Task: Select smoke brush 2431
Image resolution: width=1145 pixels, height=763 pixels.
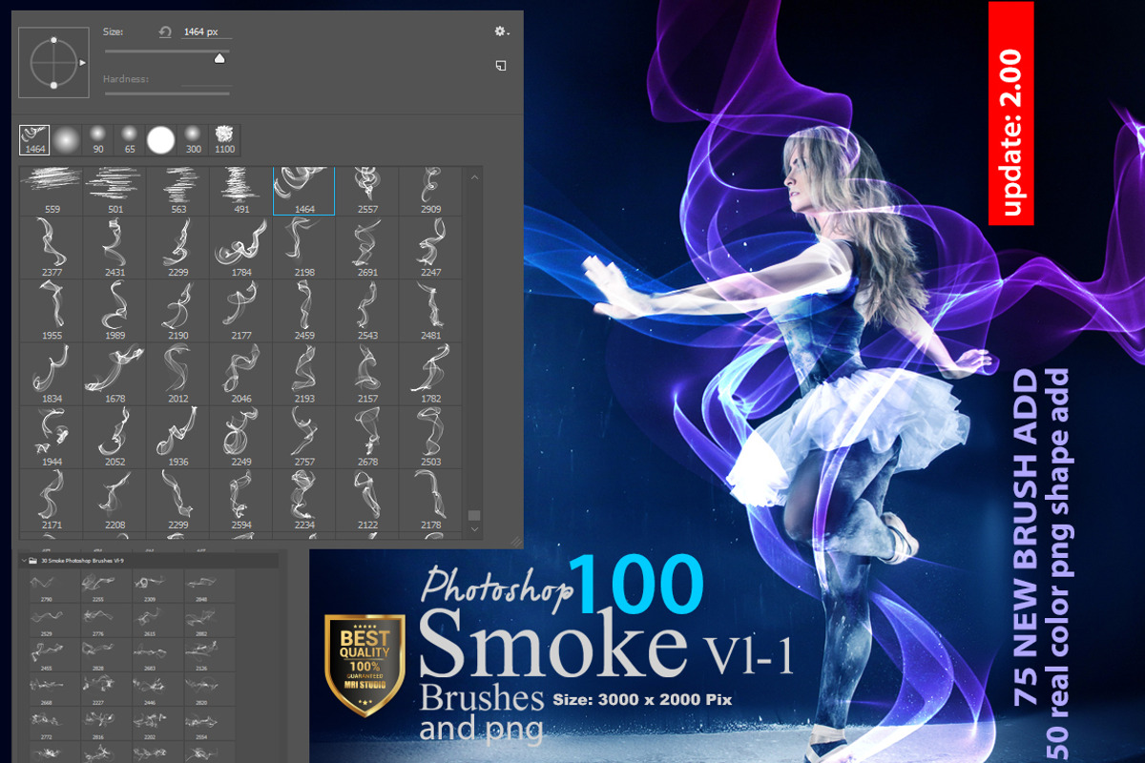Action: [x=114, y=247]
